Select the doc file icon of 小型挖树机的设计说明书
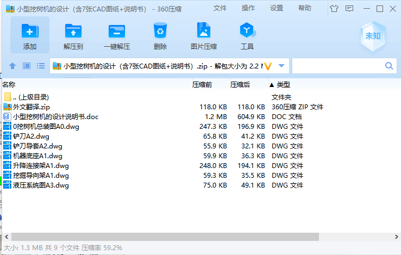Image resolution: width=401 pixels, height=255 pixels. (x=7, y=116)
